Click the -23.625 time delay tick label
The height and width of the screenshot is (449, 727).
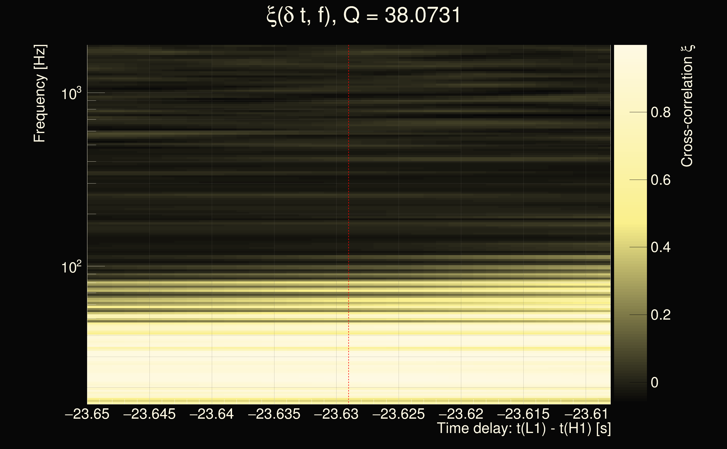[399, 414]
